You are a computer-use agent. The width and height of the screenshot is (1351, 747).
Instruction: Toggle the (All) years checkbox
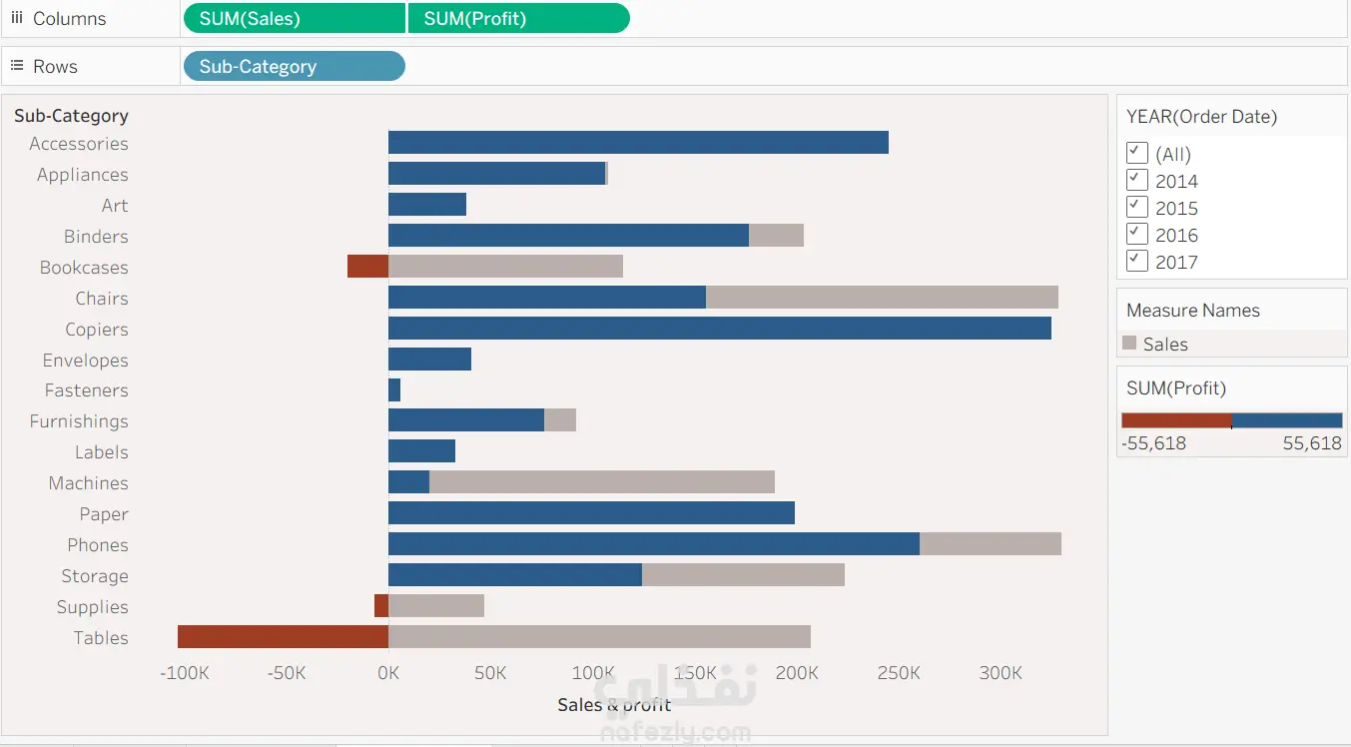[x=1136, y=153]
